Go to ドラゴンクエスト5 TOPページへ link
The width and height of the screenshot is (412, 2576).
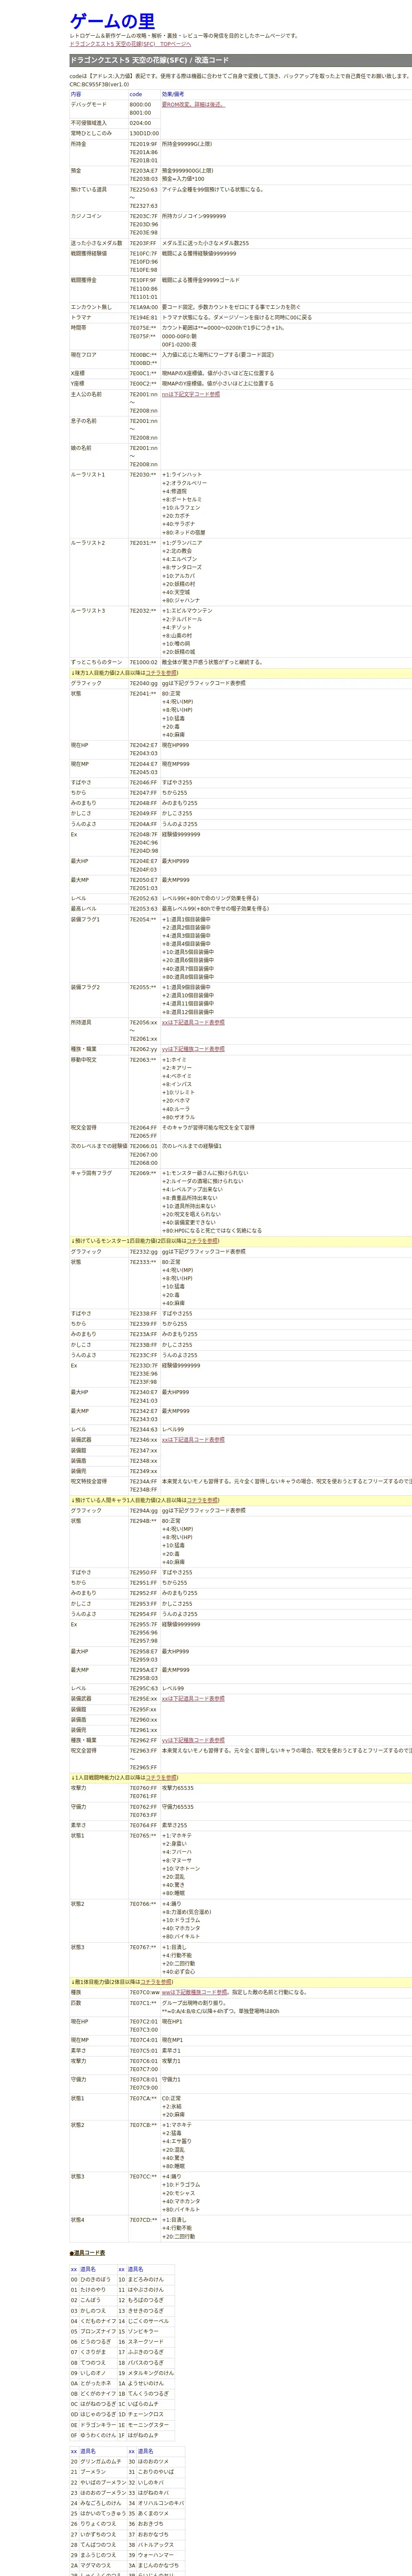click(x=130, y=44)
